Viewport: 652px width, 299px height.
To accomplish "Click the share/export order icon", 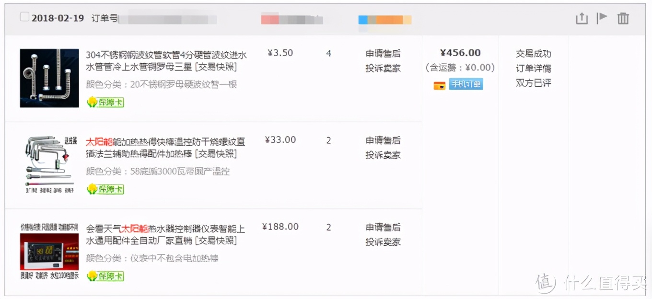I will point(582,18).
